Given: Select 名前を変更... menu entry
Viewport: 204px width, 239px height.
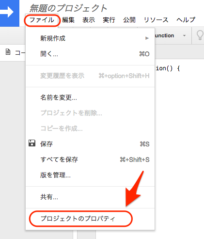Looking at the screenshot, I should [x=90, y=97].
